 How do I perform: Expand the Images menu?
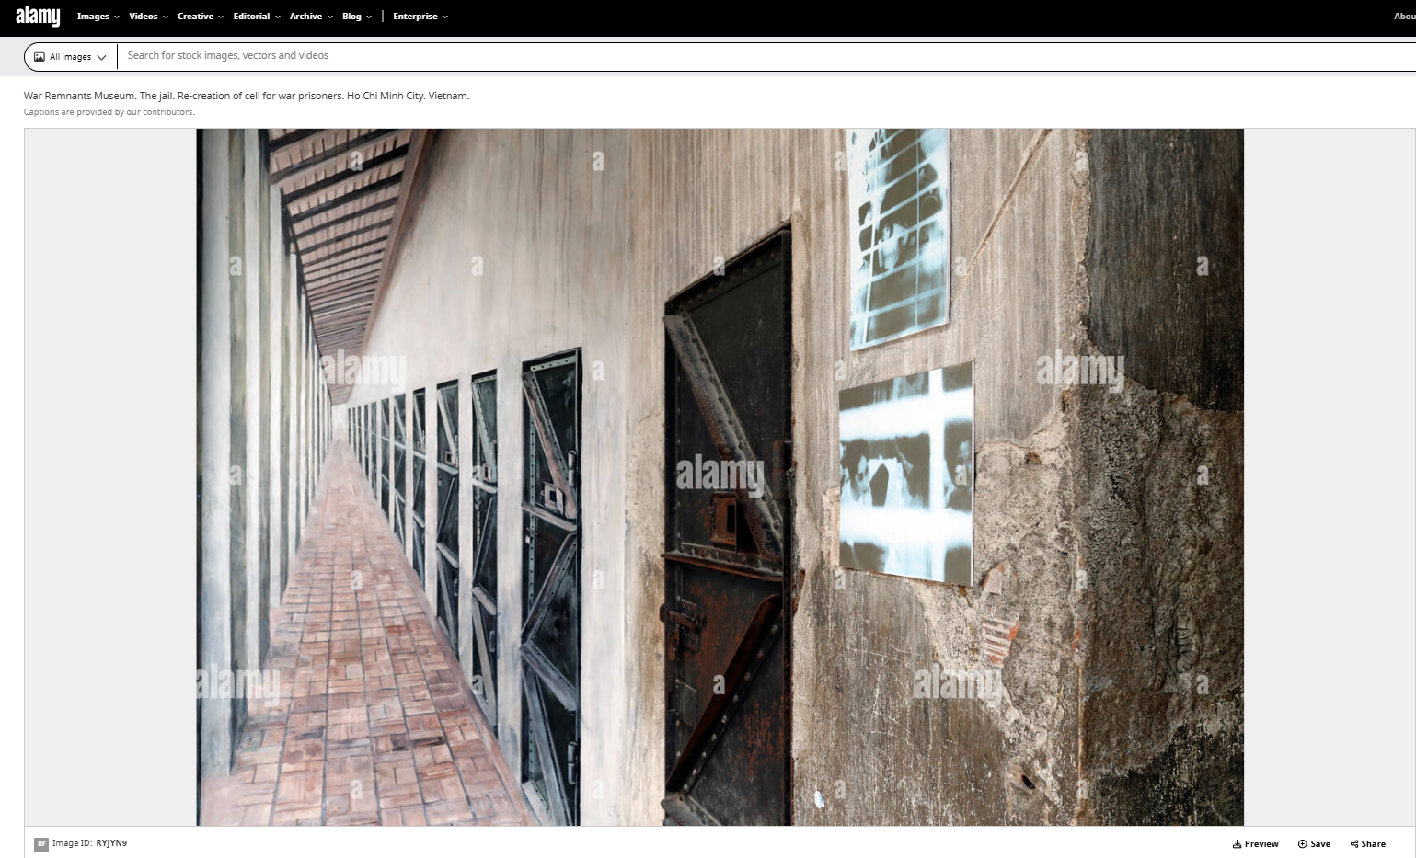click(x=98, y=17)
